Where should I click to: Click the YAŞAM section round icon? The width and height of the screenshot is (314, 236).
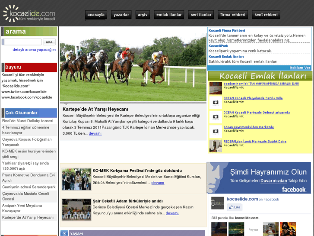(64, 233)
